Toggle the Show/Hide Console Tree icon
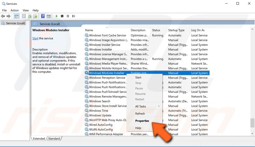 (x=16, y=16)
